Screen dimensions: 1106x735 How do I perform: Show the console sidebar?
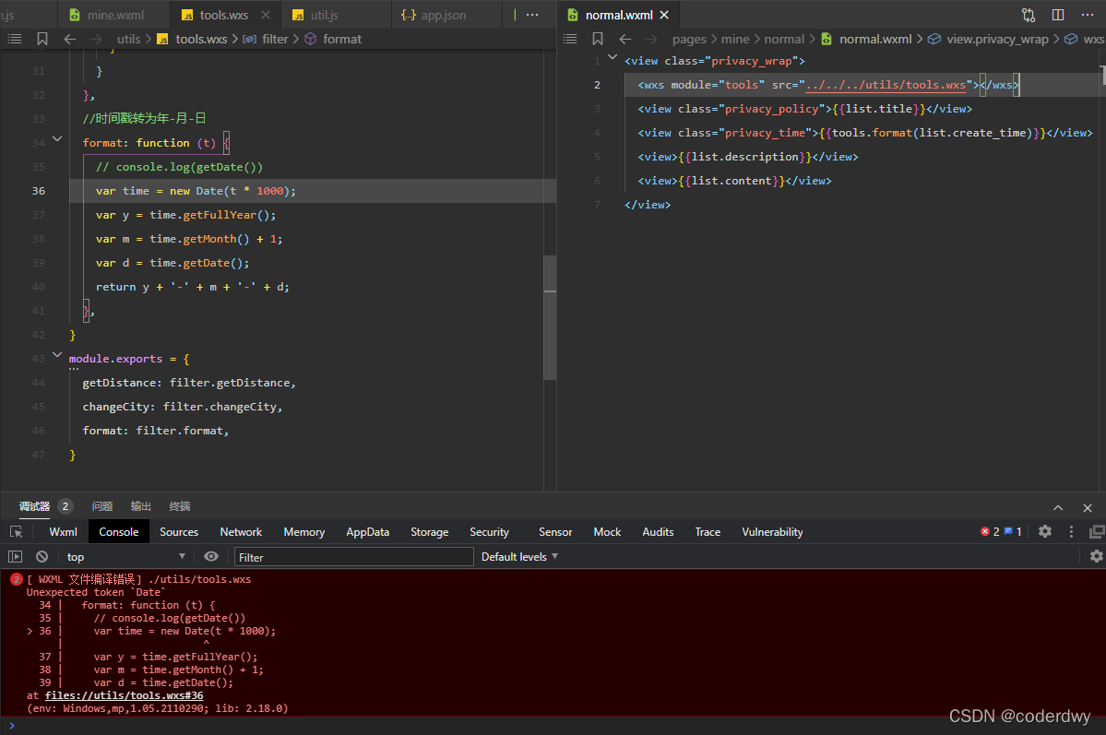point(15,556)
